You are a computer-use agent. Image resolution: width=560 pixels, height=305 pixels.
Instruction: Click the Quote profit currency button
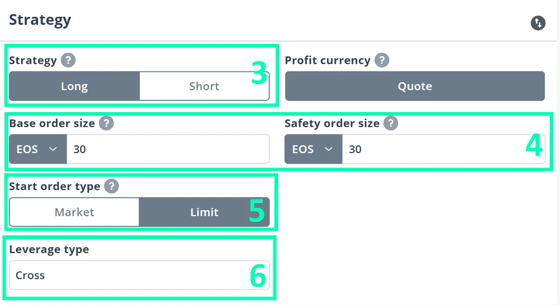(x=415, y=86)
